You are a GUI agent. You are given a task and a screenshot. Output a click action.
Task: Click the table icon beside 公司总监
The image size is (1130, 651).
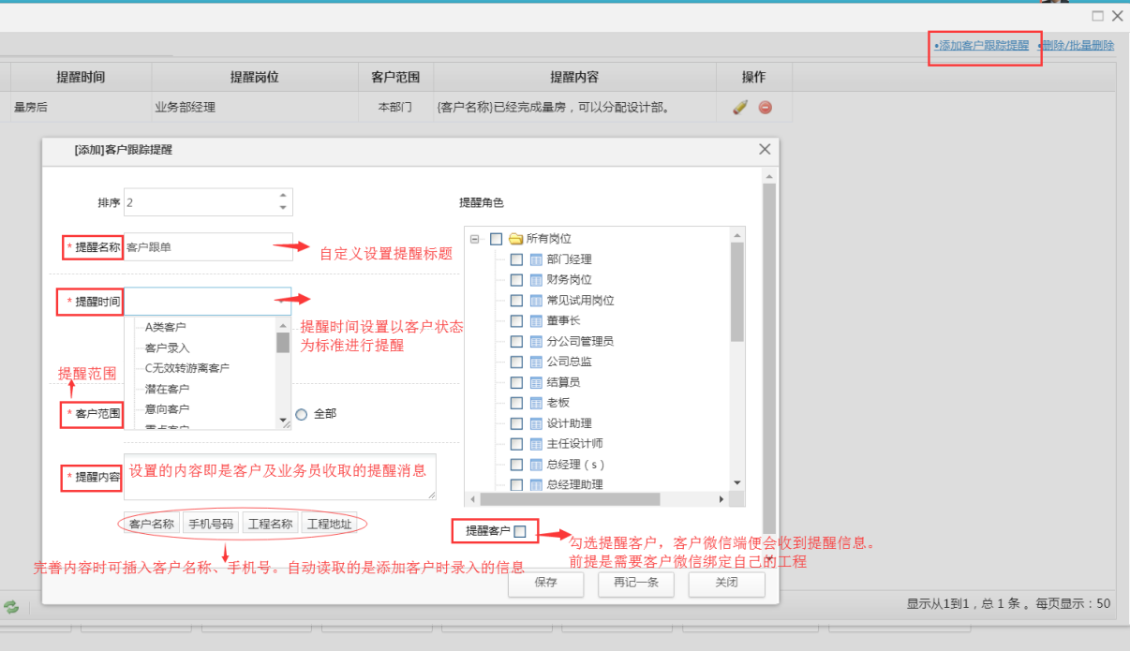tap(537, 362)
